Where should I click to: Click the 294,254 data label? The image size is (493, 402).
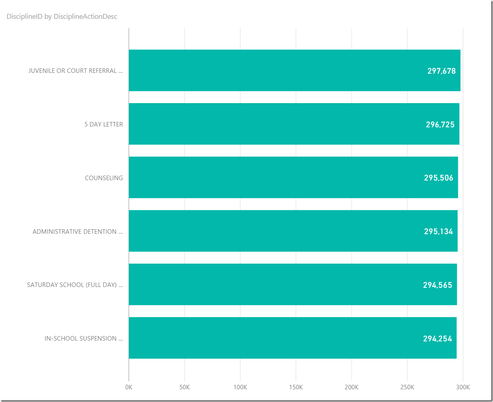click(437, 339)
